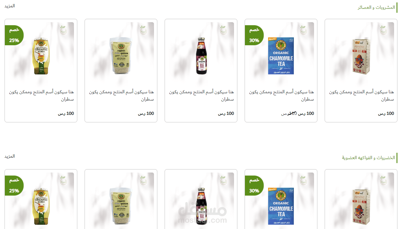The width and height of the screenshot is (405, 229).
Task: Click المزيد link for organic vegetables and fruits section
Action: coord(10,156)
